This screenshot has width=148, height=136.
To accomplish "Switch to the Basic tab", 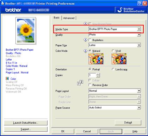I will [57, 18].
